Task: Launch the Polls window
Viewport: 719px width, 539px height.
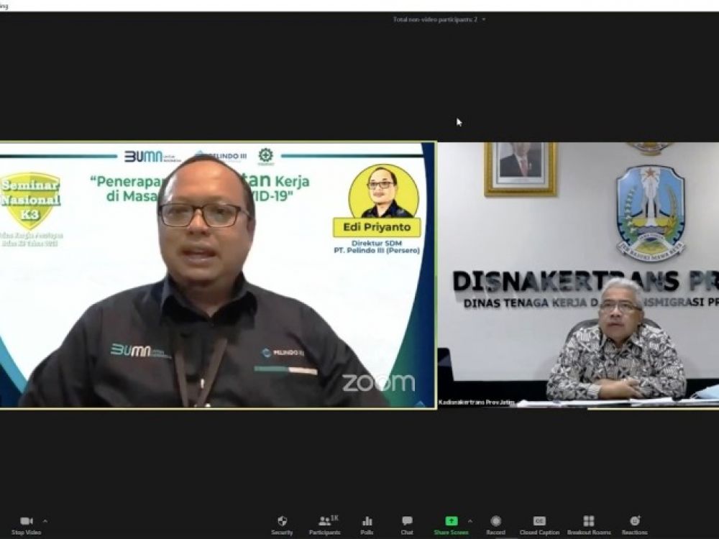Action: (x=367, y=521)
